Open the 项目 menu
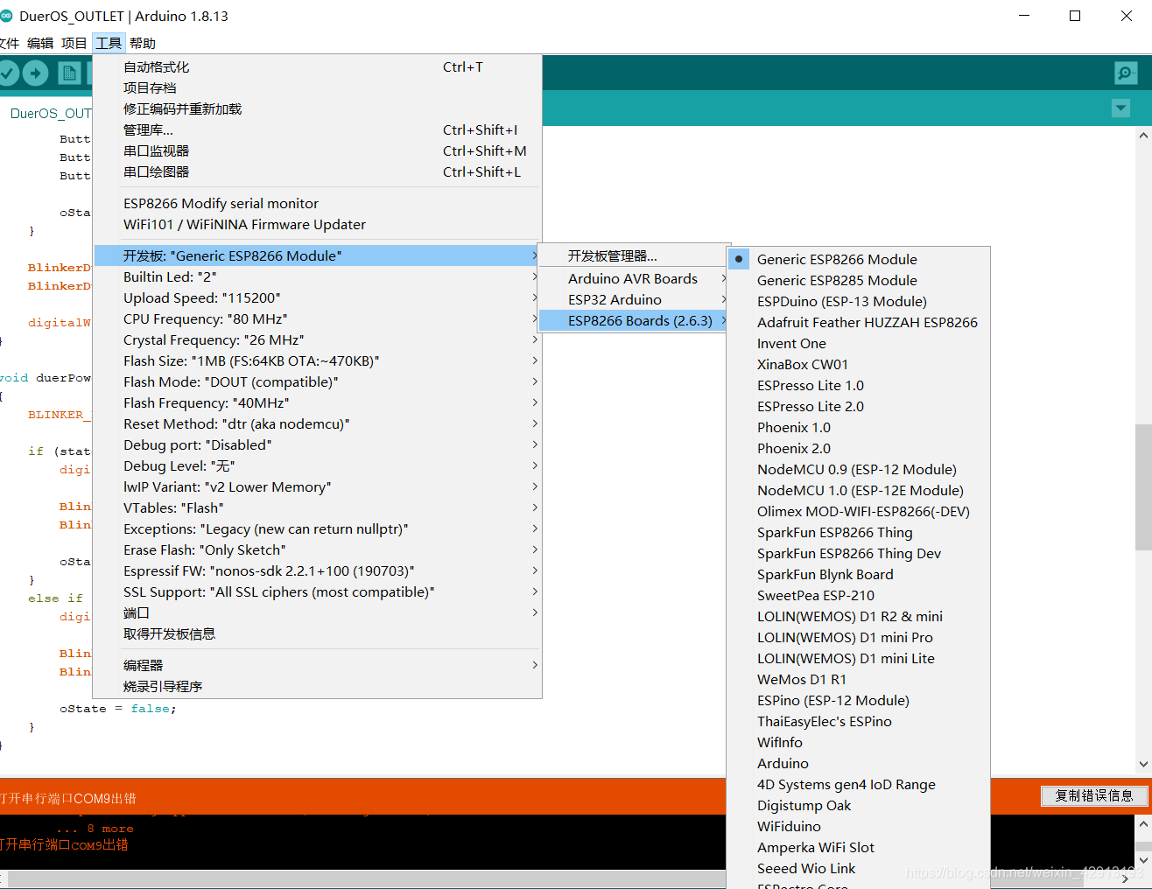Viewport: 1152px width, 889px height. pos(74,43)
